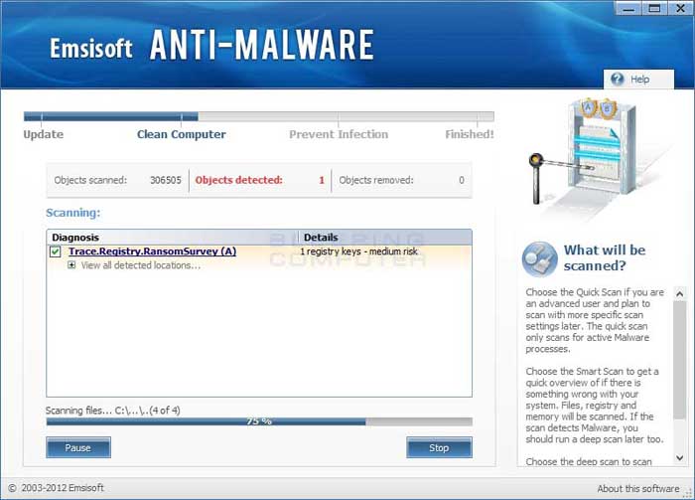Open the Trace.Registry.RansomSurvey (A) link
The width and height of the screenshot is (695, 500).
[x=153, y=251]
